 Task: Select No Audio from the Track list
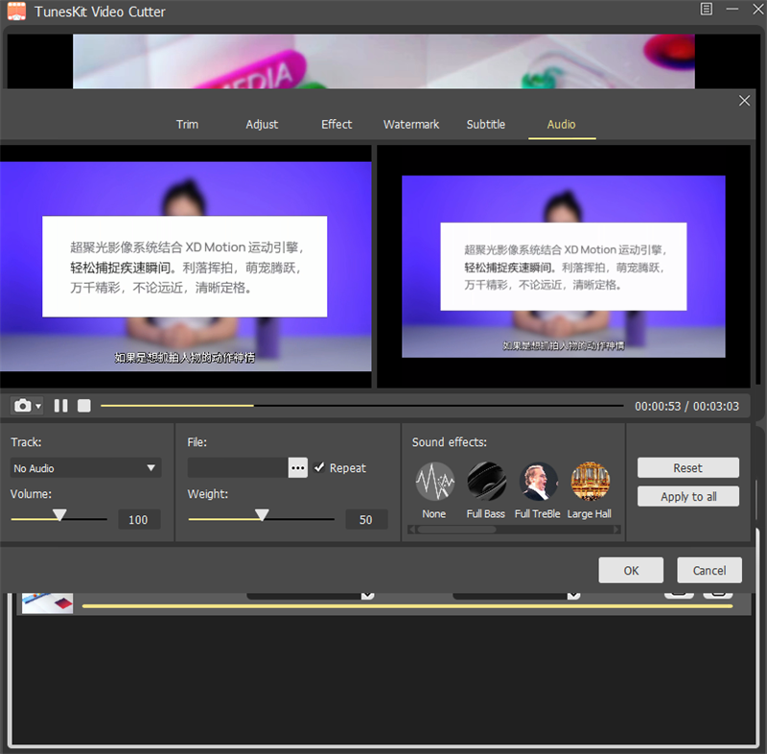pos(84,467)
